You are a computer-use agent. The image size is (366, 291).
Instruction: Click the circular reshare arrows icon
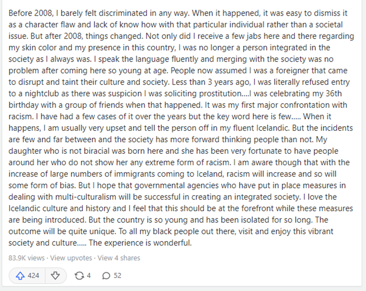point(79,276)
